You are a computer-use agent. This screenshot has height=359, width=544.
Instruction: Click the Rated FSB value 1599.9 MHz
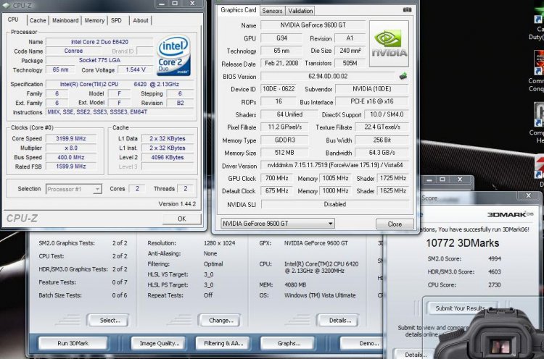point(71,166)
